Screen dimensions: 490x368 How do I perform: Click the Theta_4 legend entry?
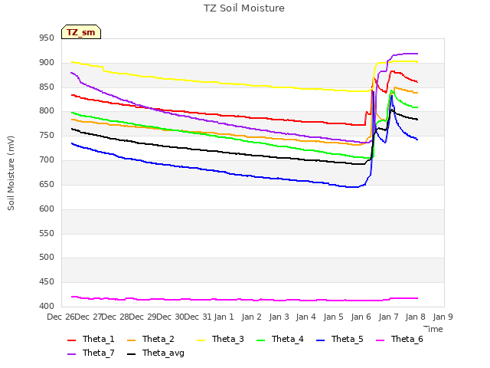[x=280, y=339]
